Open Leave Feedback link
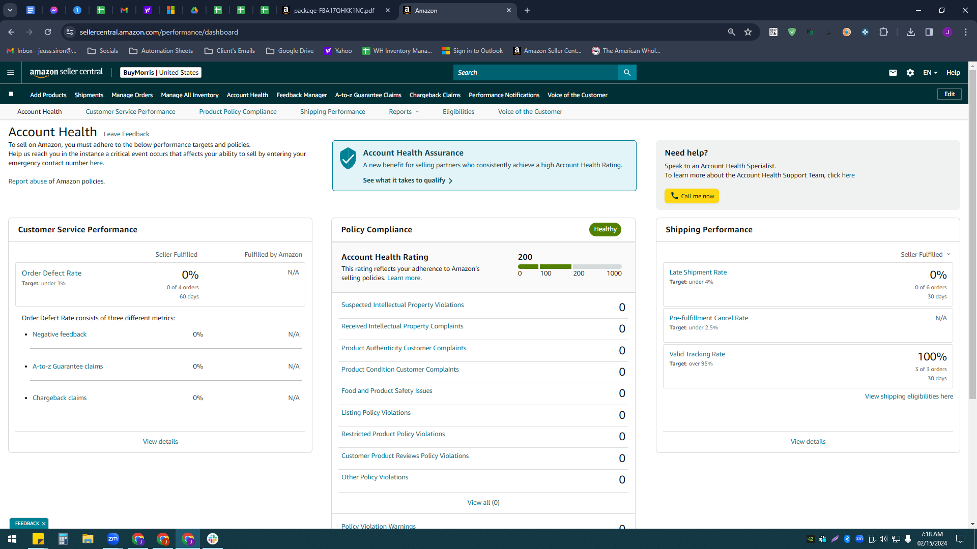This screenshot has width=977, height=549. 126,134
